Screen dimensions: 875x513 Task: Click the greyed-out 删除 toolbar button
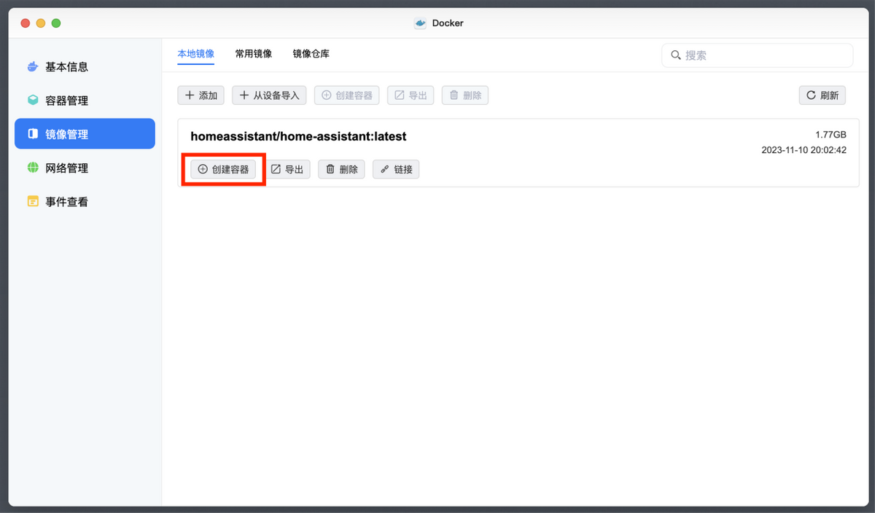point(465,95)
